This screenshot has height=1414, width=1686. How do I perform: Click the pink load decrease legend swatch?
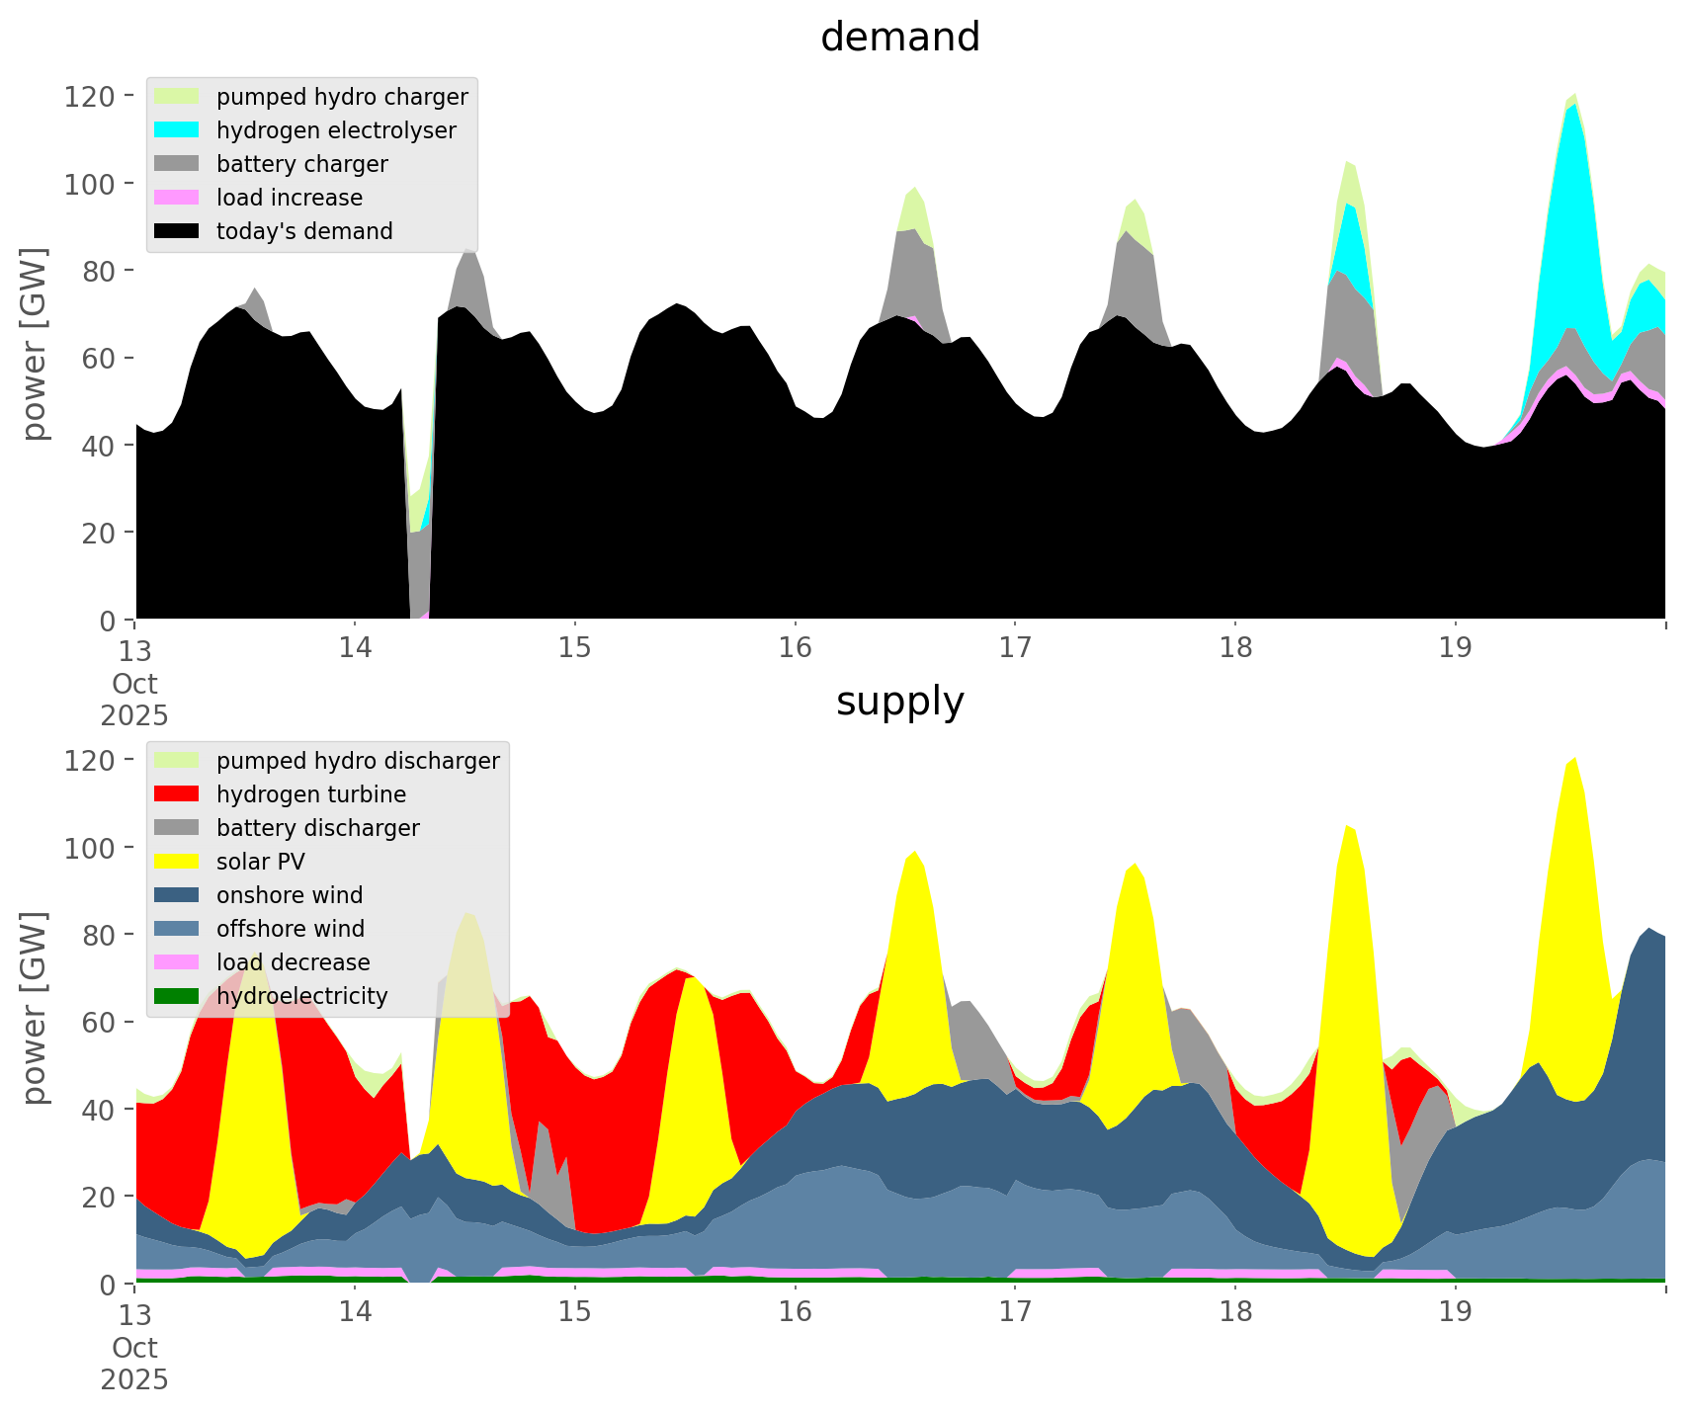[176, 962]
